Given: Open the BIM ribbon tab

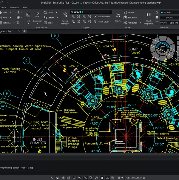Looking at the screenshot, I should 25,7.
